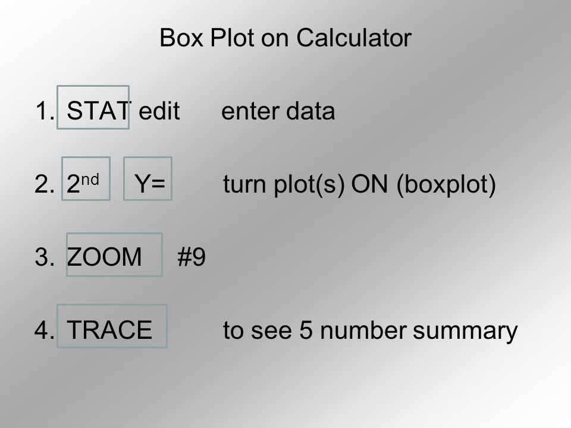Click 'to see 5 number summary' text
The width and height of the screenshot is (571, 428).
(x=370, y=331)
